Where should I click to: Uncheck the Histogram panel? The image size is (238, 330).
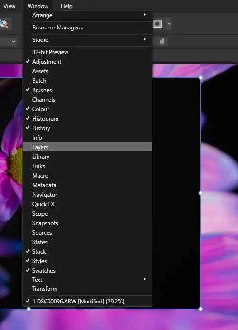pyautogui.click(x=87, y=119)
